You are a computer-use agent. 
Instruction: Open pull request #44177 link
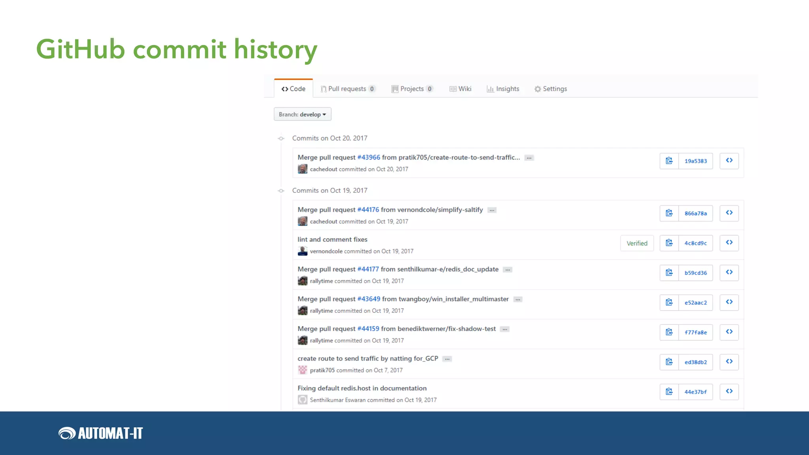(x=368, y=269)
